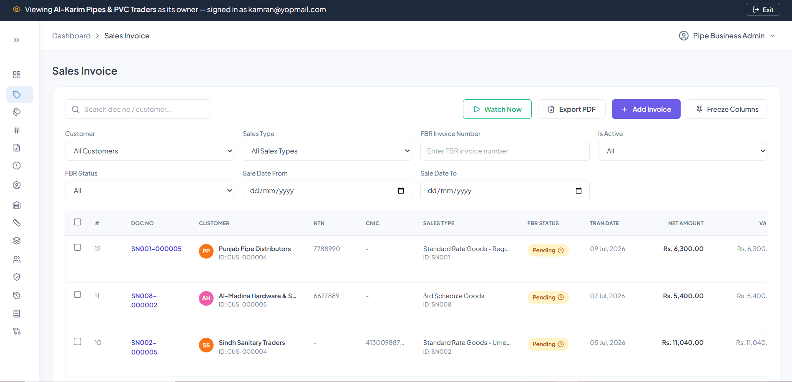The width and height of the screenshot is (792, 382).
Task: Click the PP avatar for Punjab Pipe Distributors
Action: point(206,251)
